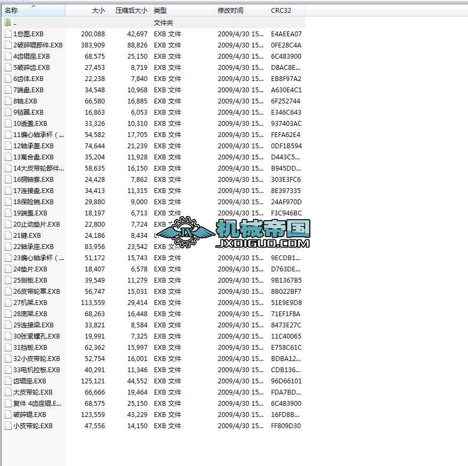This screenshot has width=468, height=466.
Task: Click the CRC32 value FF809D30
Action: 285,425
